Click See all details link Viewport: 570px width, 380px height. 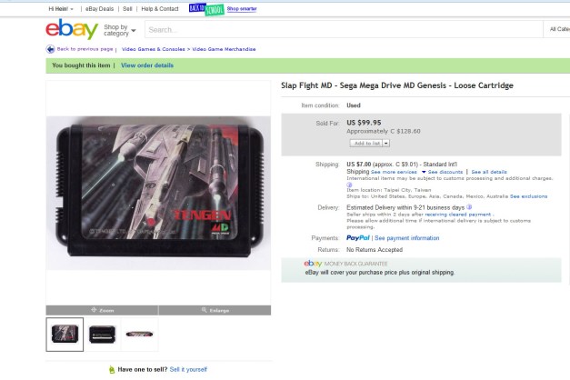point(489,172)
